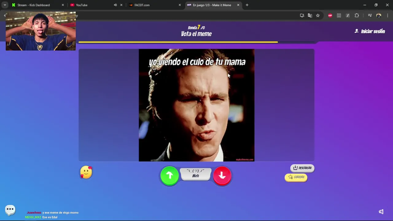Click the streamer webcam overlay
This screenshot has height=221, width=393.
coord(41,31)
